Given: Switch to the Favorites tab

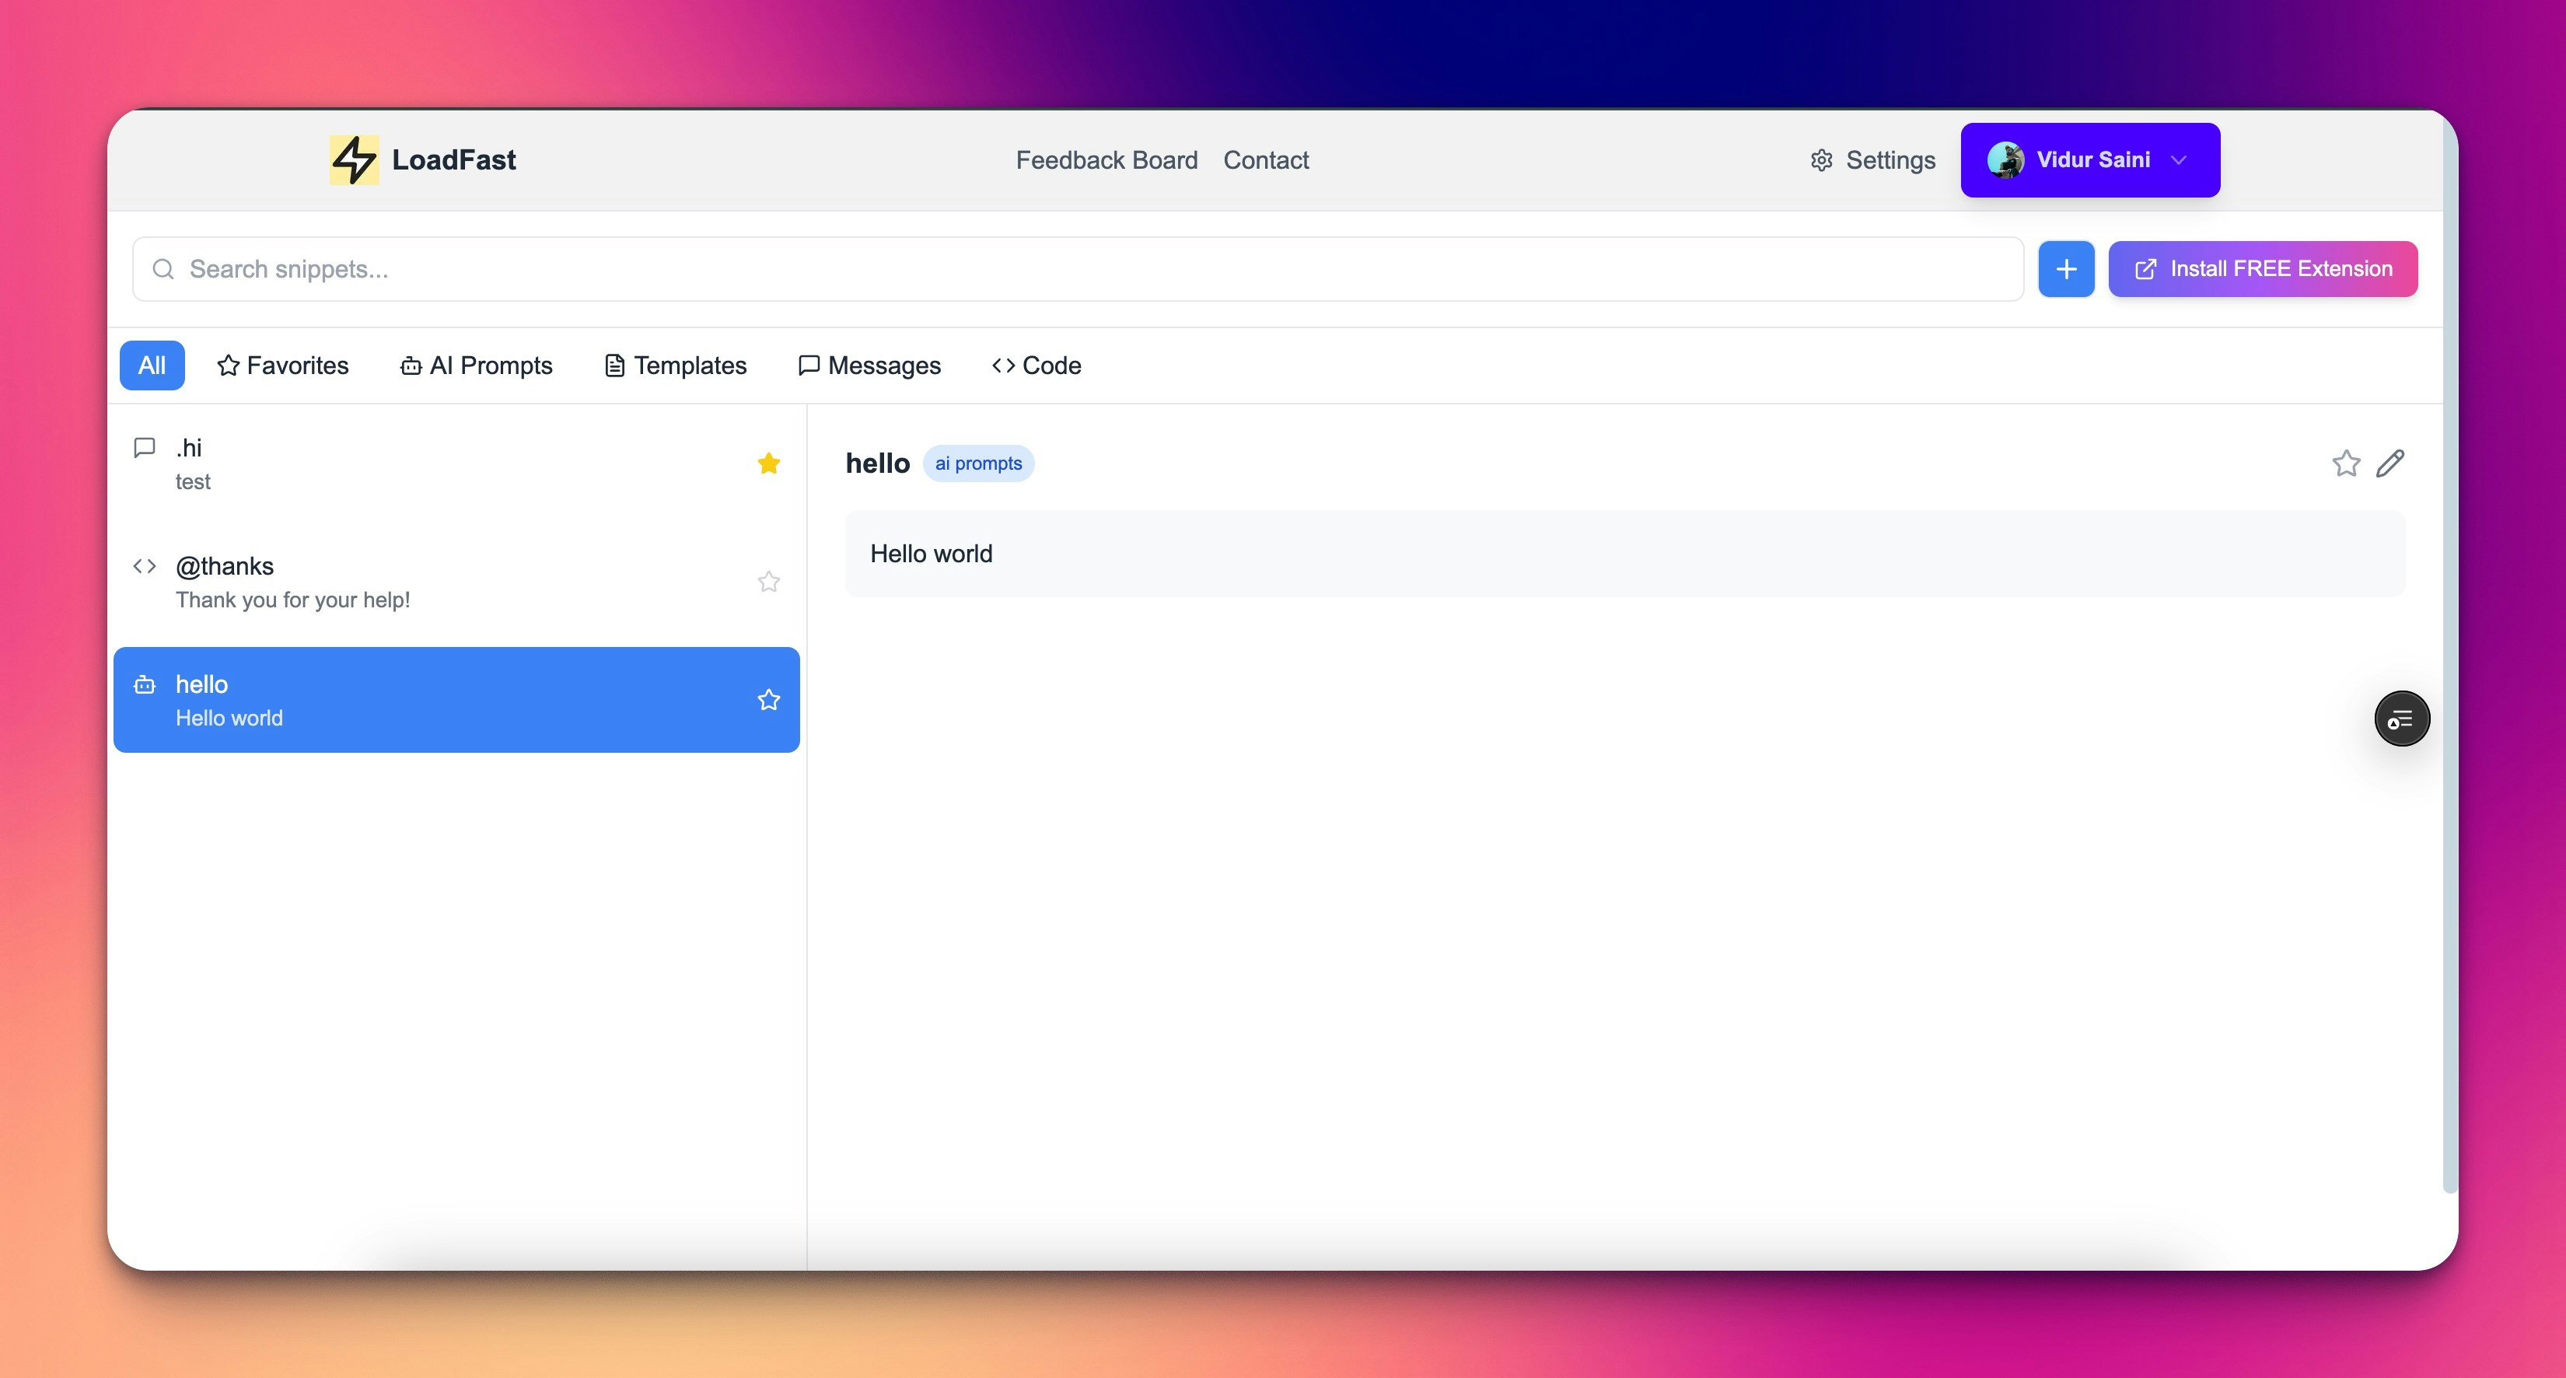Looking at the screenshot, I should [x=283, y=365].
